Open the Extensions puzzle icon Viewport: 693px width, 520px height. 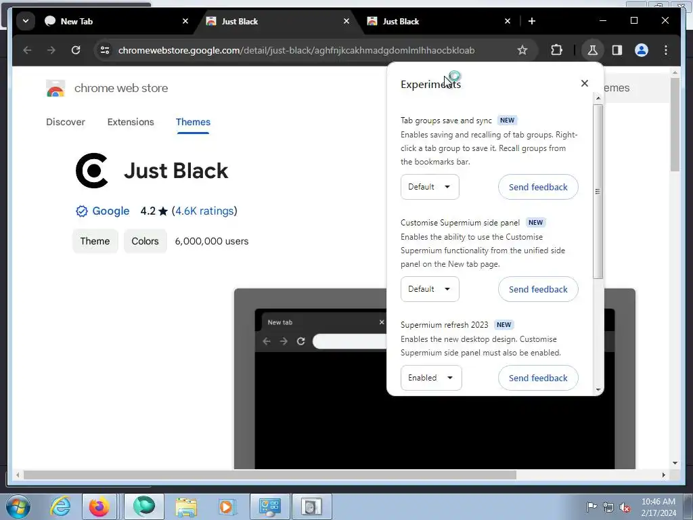(556, 50)
